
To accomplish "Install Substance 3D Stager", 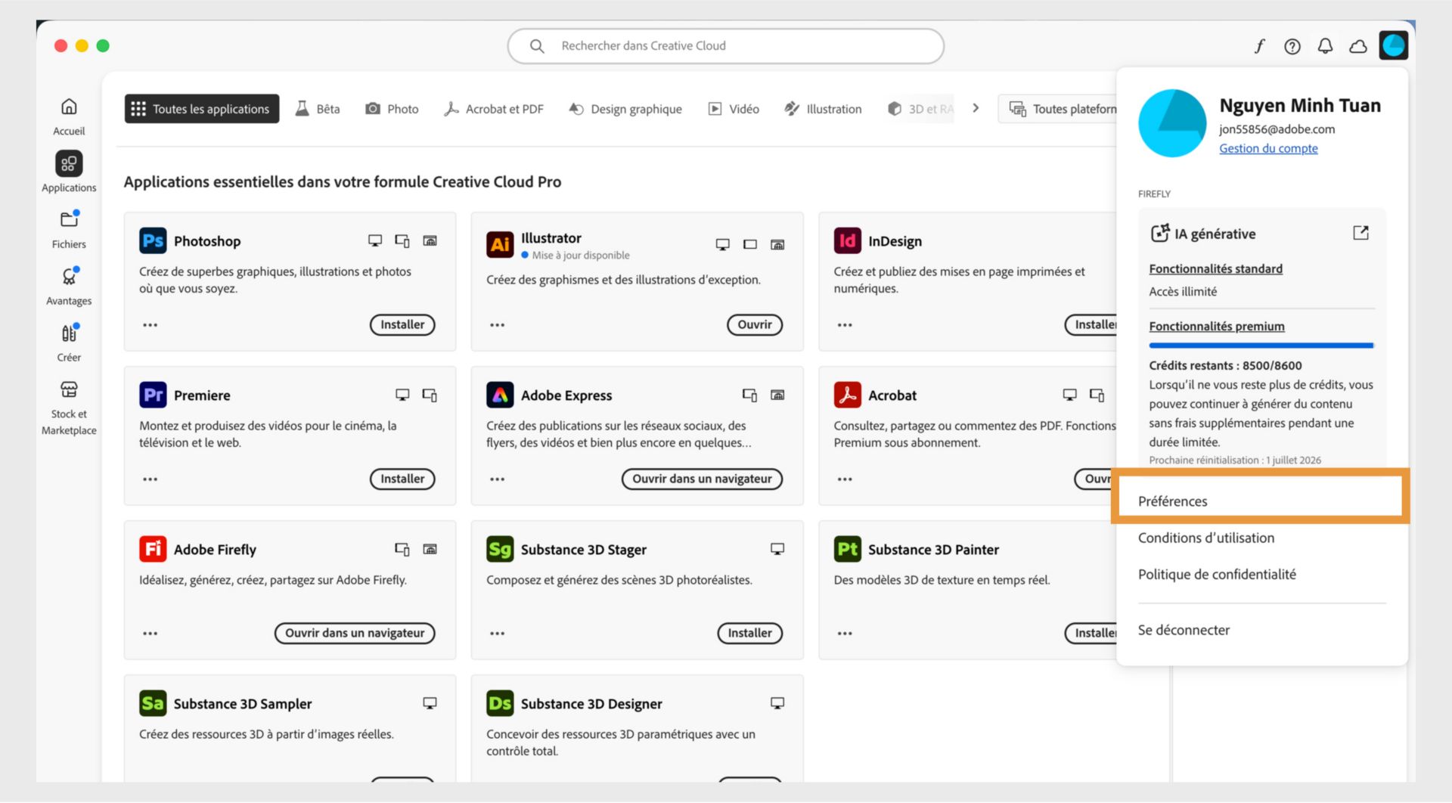I will (x=749, y=633).
